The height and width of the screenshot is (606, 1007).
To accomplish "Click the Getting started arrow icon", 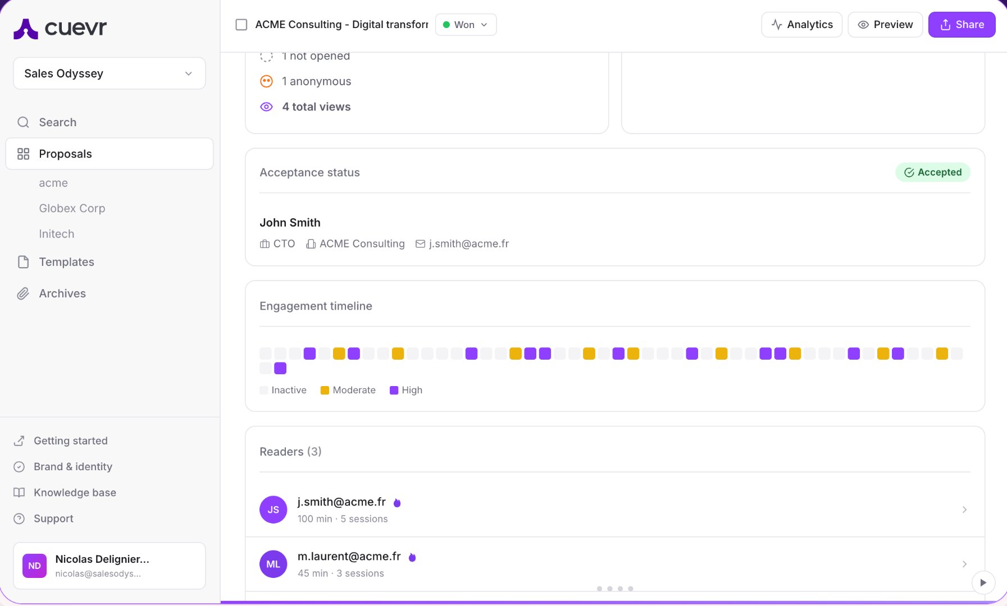I will (x=19, y=441).
